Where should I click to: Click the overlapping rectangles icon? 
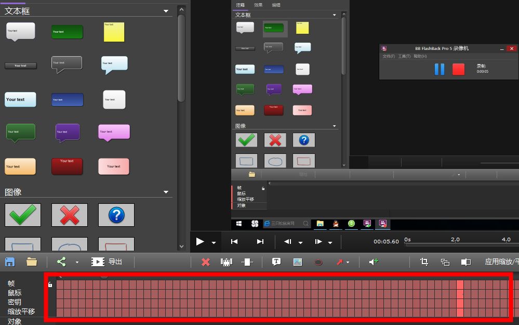445,263
